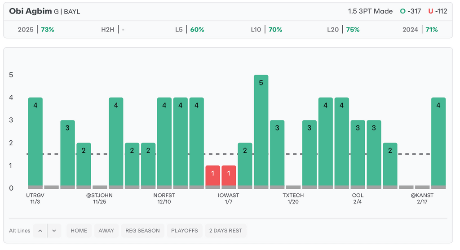The height and width of the screenshot is (250, 460).
Task: Click the red bar above IOWAST 1/7
Action: pyautogui.click(x=229, y=176)
